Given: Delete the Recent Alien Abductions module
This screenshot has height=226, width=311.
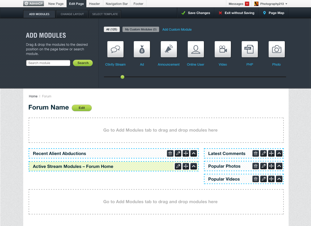Looking at the screenshot, I should point(170,153).
